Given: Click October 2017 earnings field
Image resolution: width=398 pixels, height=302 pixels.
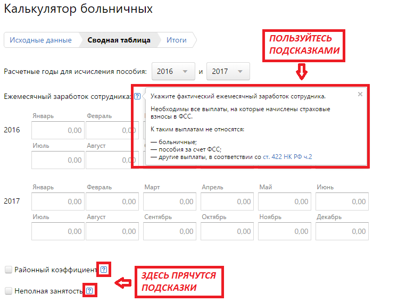Looking at the screenshot, I should click(x=227, y=231).
